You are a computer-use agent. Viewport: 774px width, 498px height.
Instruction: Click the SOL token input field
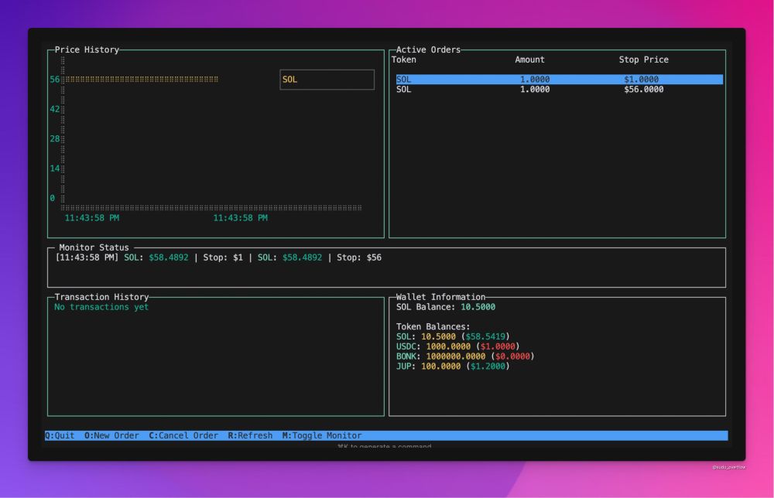pyautogui.click(x=326, y=79)
